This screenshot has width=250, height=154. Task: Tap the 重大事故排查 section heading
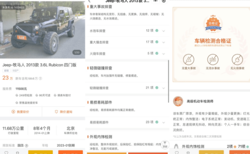click(x=101, y=7)
